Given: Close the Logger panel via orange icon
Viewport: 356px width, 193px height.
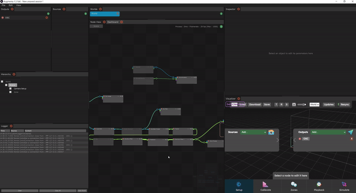Looking at the screenshot, I should (11, 126).
